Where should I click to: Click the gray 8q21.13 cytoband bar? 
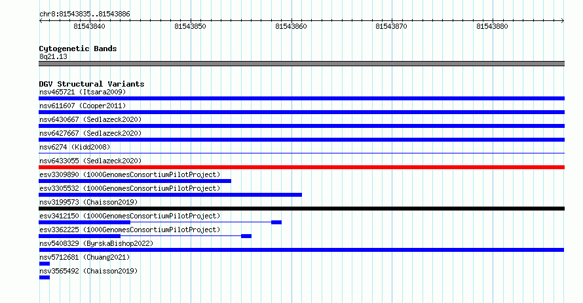pos(301,64)
